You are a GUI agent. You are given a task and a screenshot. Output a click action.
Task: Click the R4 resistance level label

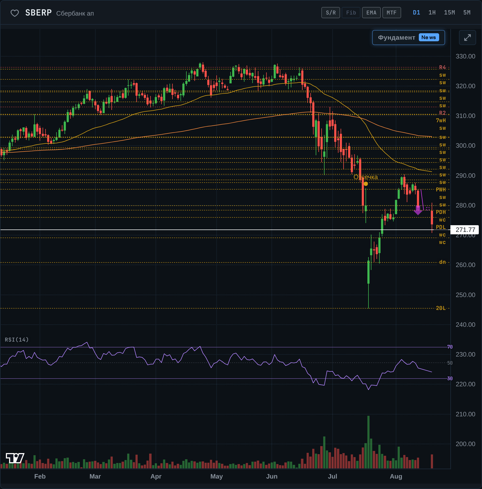click(x=442, y=67)
